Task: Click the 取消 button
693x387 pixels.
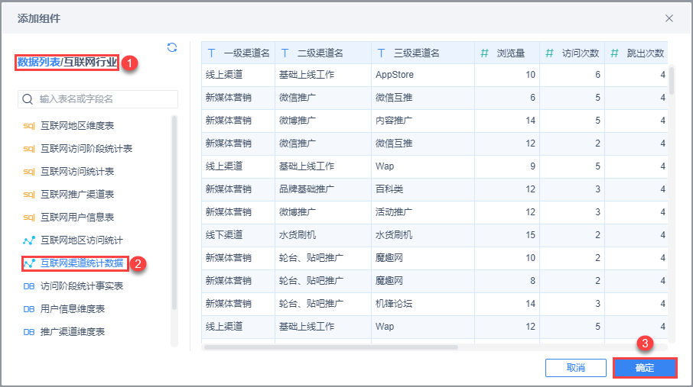Action: [576, 368]
